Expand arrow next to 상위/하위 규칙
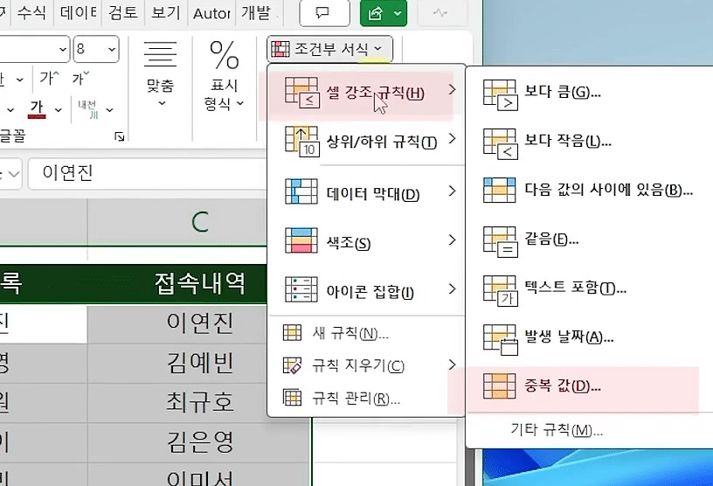 (452, 138)
